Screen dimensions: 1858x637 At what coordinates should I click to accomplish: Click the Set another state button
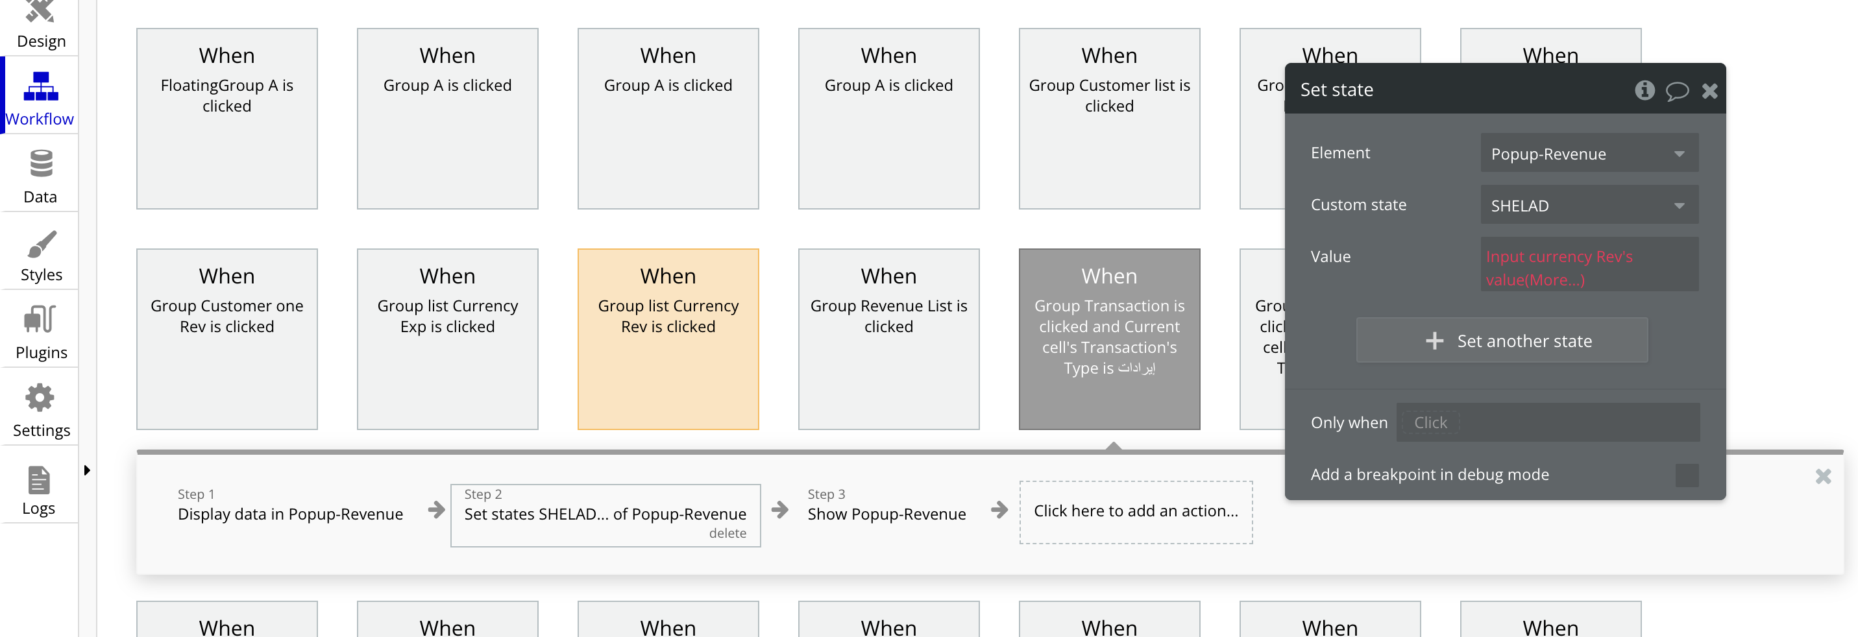coord(1501,341)
